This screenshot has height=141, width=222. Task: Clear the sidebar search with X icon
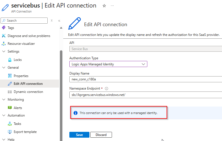point(52,21)
